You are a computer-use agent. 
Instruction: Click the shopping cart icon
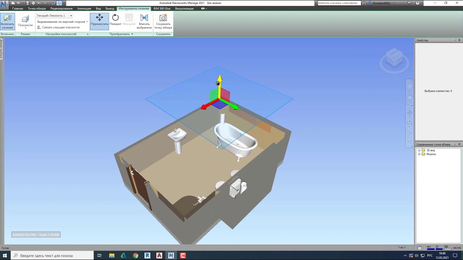pyautogui.click(x=409, y=3)
